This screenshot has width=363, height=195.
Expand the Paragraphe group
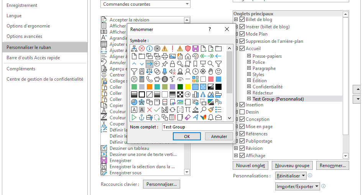tap(249, 68)
